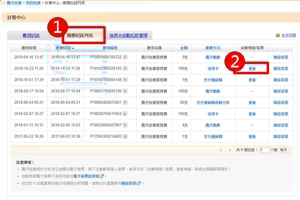Click the external link icon after 電子發票說明頁
The height and width of the screenshot is (200, 300).
(x=102, y=176)
